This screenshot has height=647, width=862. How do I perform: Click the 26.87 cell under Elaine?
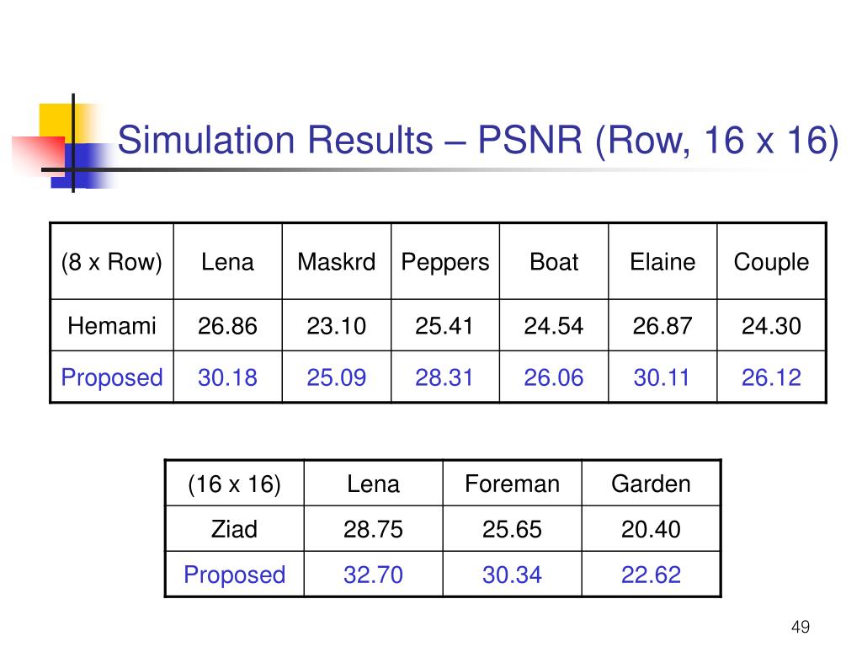click(662, 326)
